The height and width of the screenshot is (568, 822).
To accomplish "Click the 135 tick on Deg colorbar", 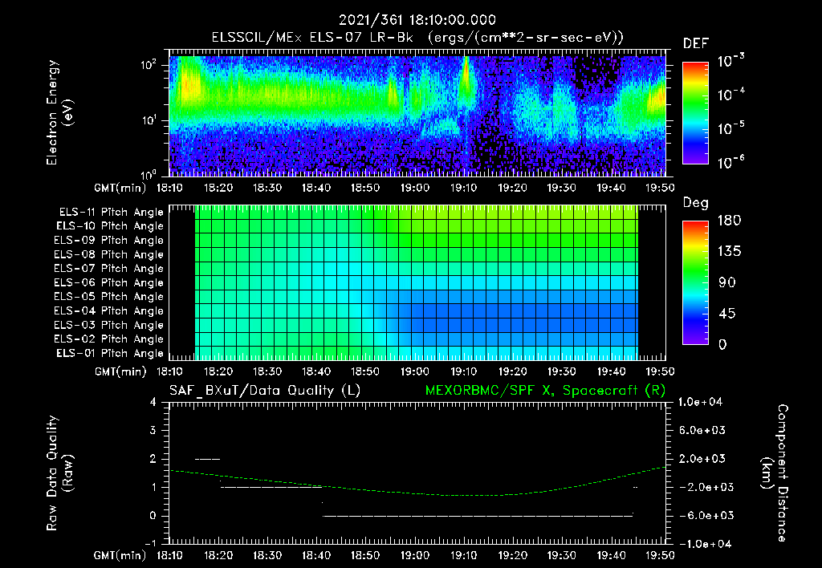I will (729, 252).
